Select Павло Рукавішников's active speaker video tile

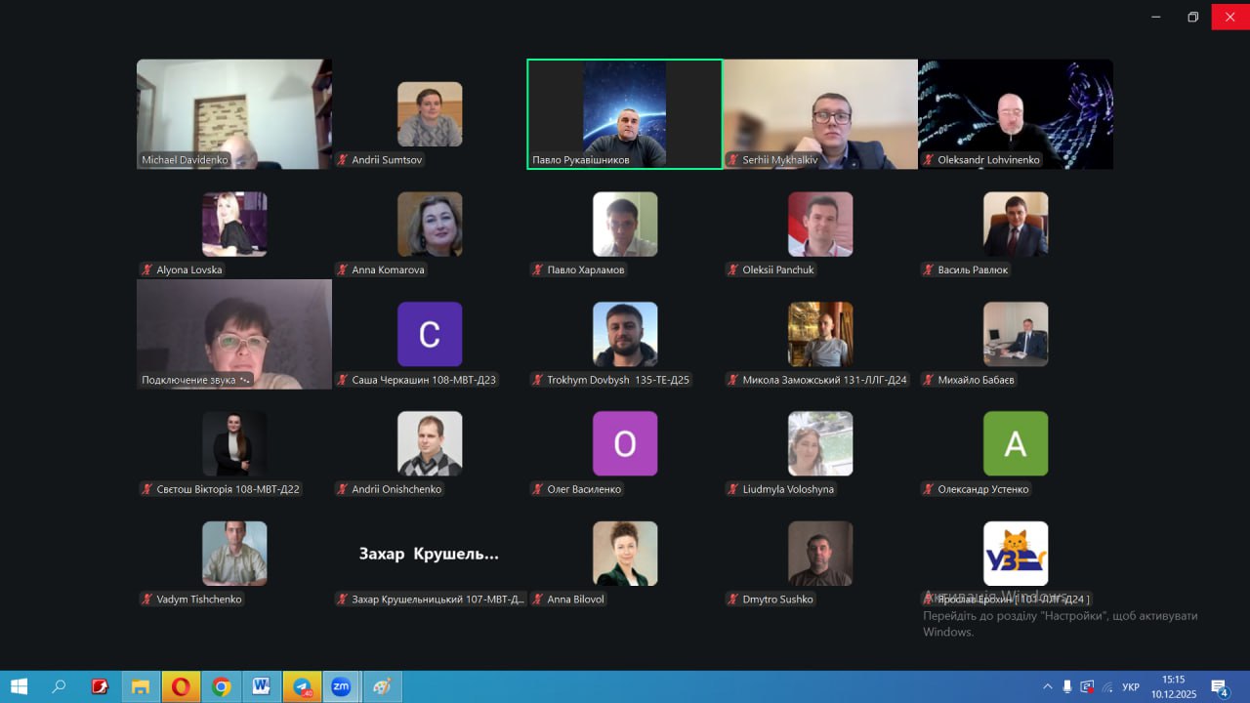point(625,113)
